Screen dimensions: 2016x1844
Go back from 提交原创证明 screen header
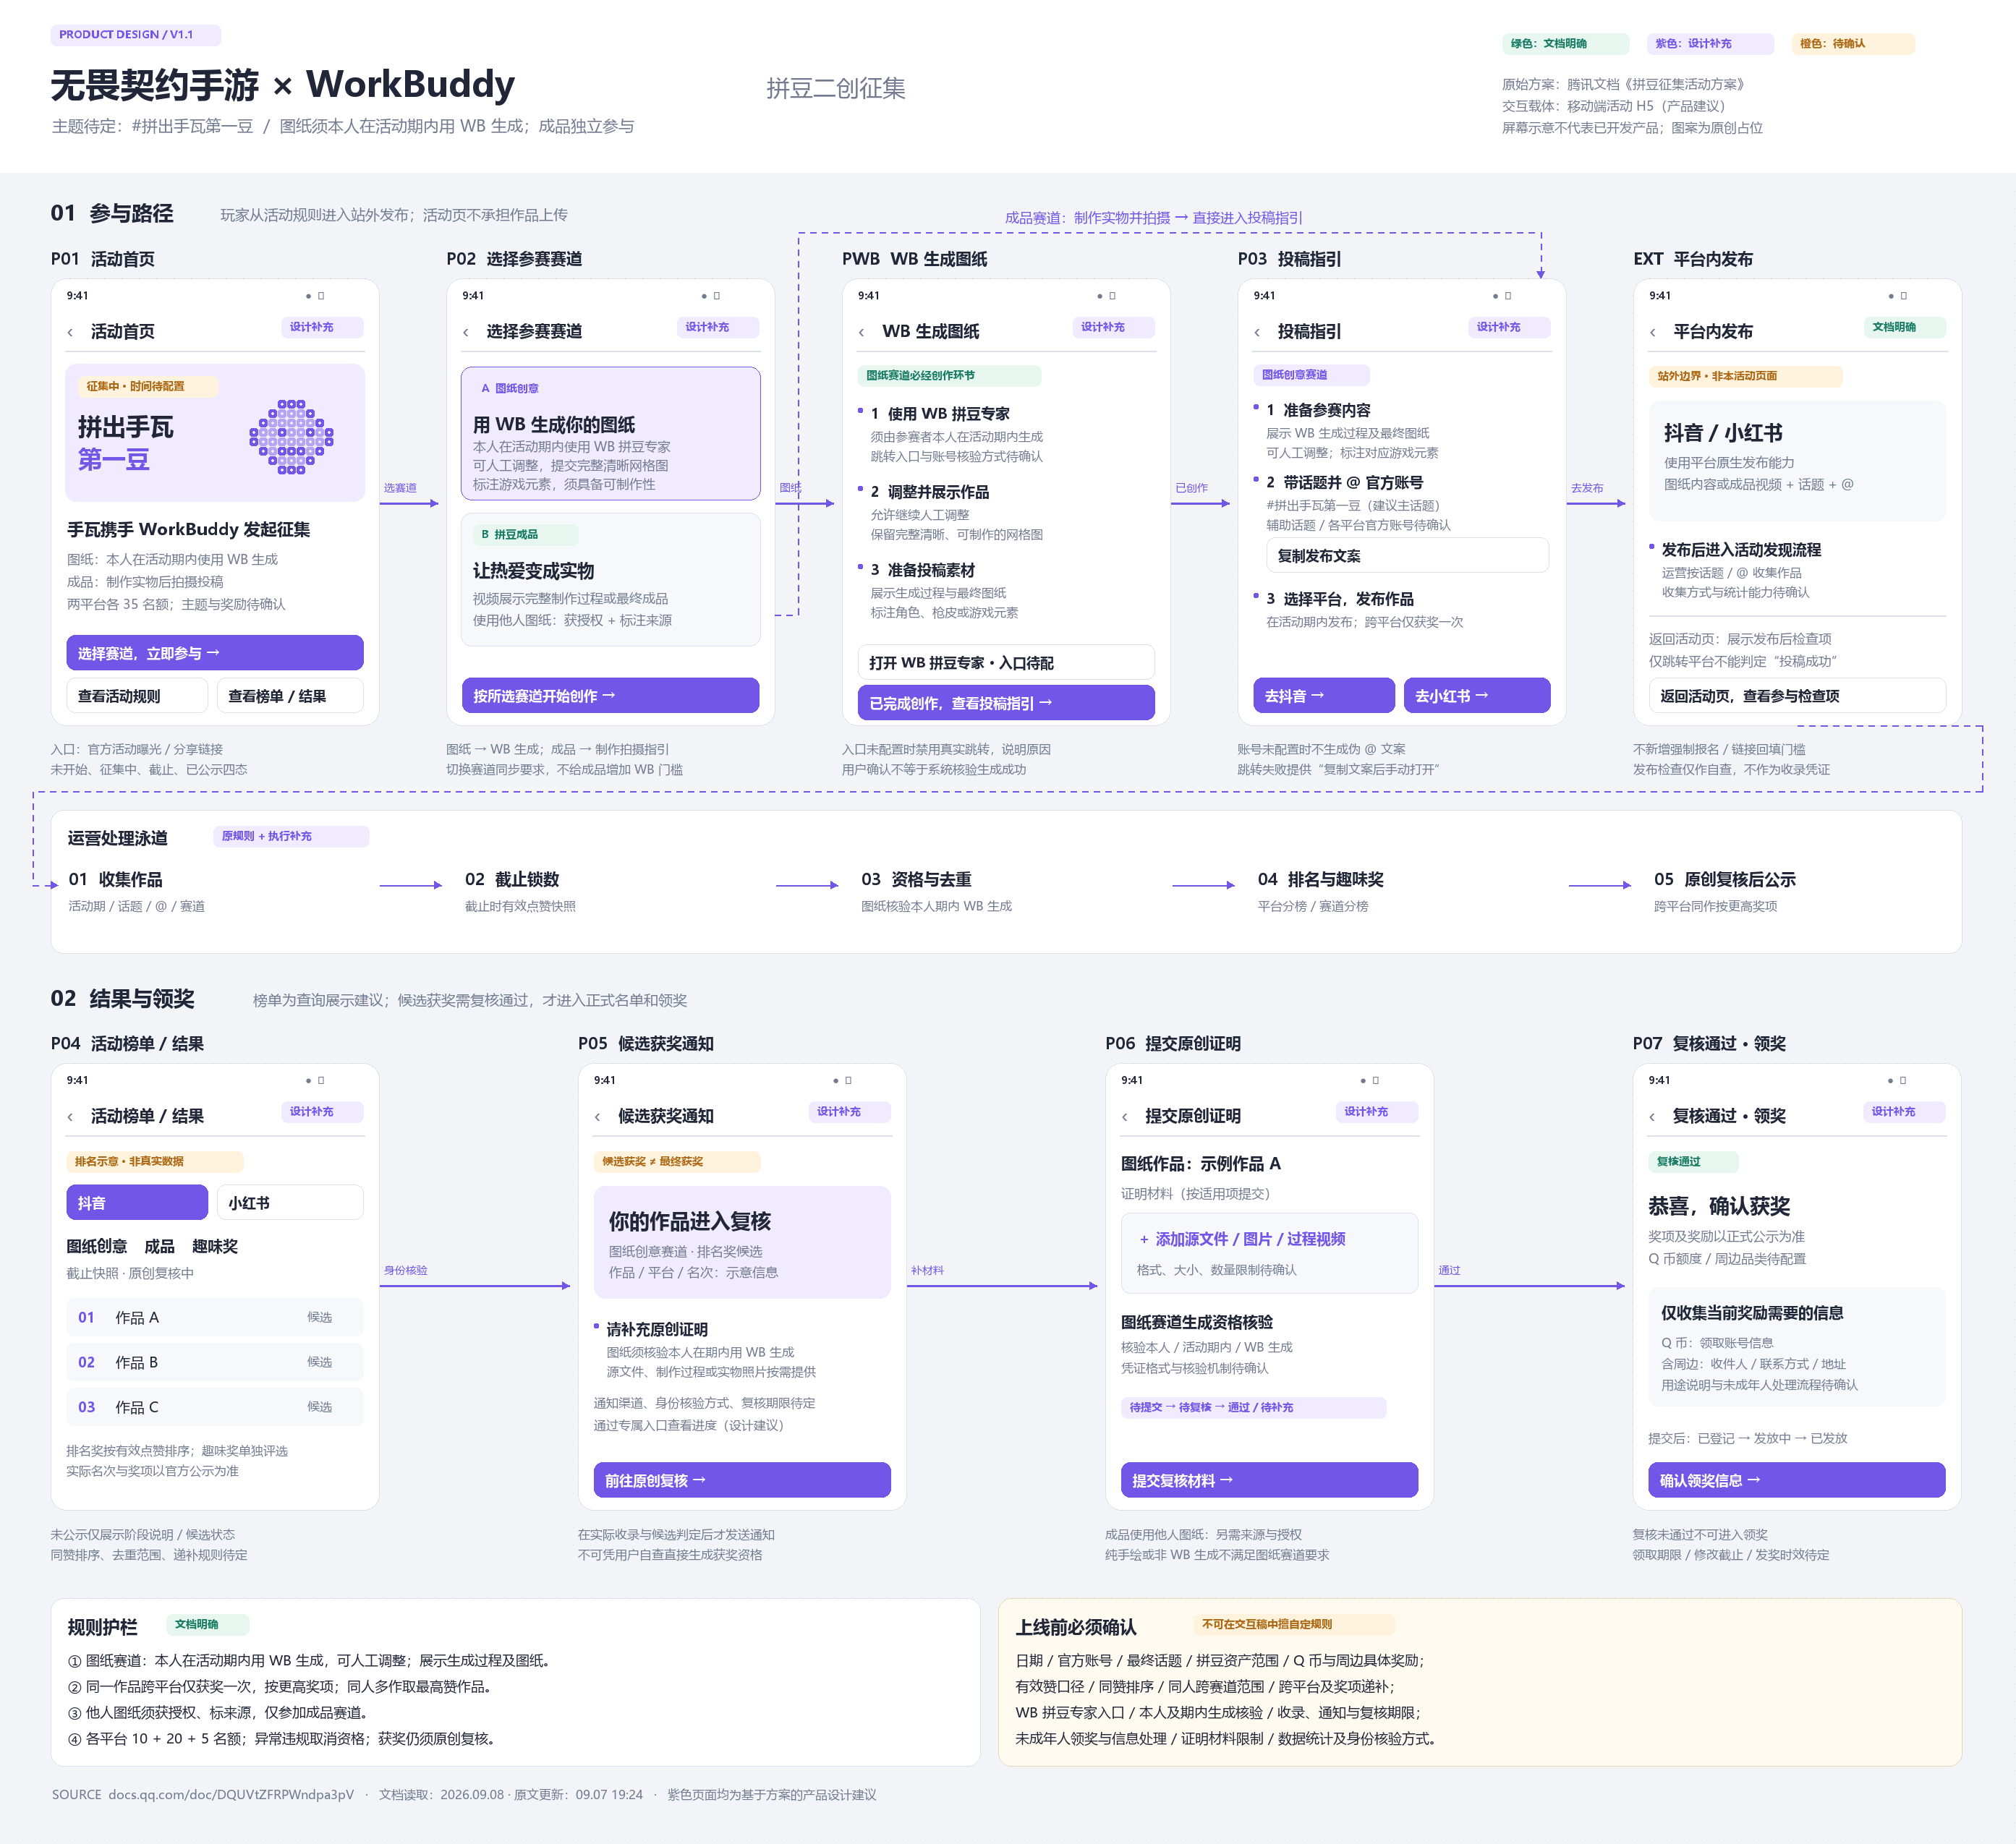click(x=1125, y=1117)
